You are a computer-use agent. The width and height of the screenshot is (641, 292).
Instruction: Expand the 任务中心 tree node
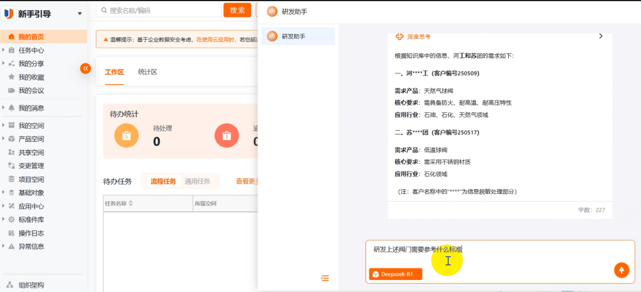point(4,51)
